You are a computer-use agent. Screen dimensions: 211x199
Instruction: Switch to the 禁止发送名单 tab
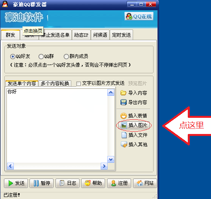(x=55, y=35)
